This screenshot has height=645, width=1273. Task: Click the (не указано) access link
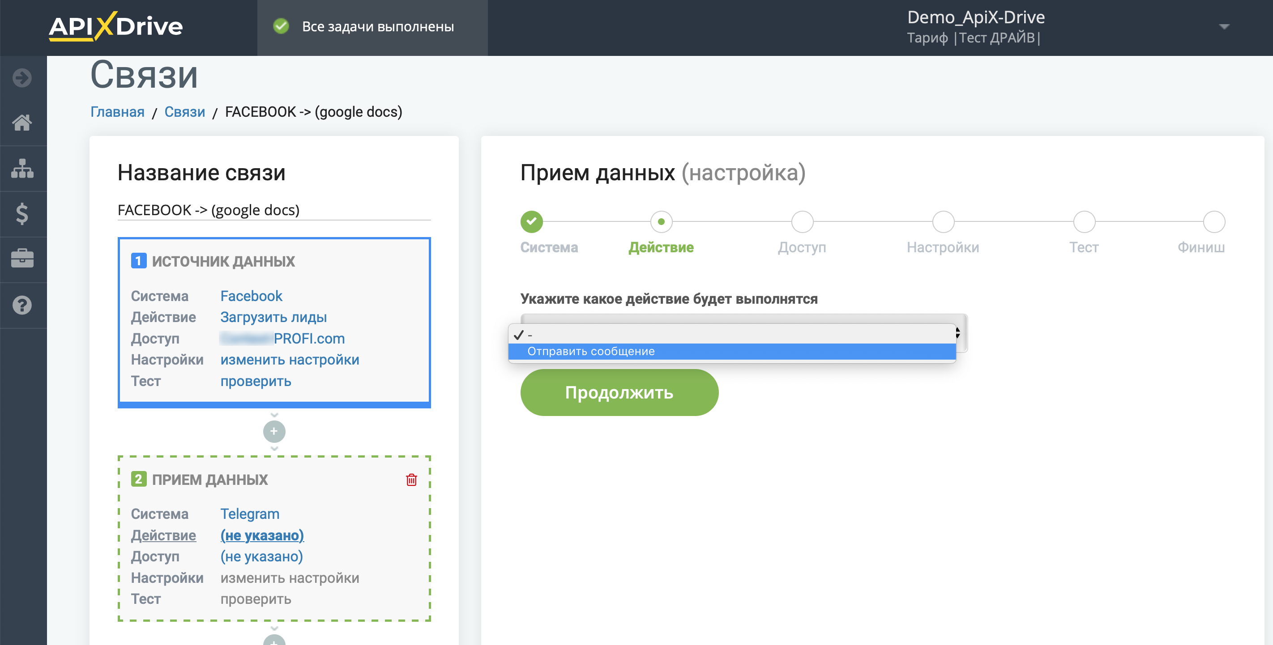[261, 556]
